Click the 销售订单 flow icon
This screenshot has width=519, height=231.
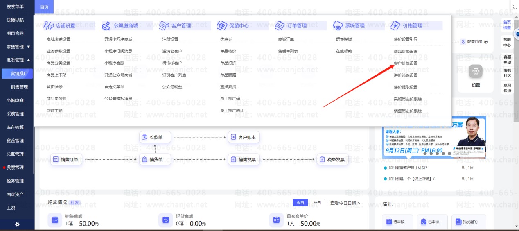pos(56,160)
